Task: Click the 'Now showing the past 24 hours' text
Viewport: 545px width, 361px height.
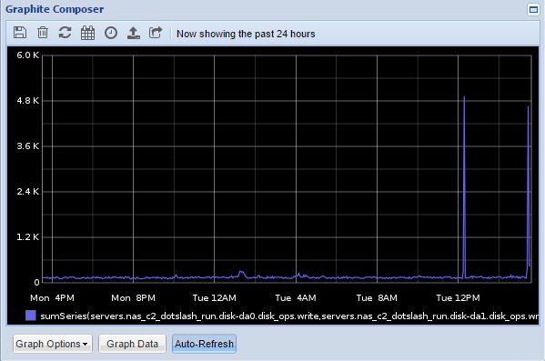Action: coord(246,34)
